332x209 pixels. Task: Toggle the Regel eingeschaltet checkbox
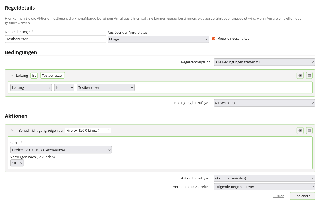[x=214, y=39]
